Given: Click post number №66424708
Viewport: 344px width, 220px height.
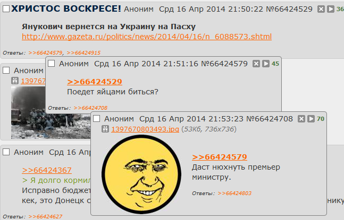Looking at the screenshot, I should [x=270, y=119].
